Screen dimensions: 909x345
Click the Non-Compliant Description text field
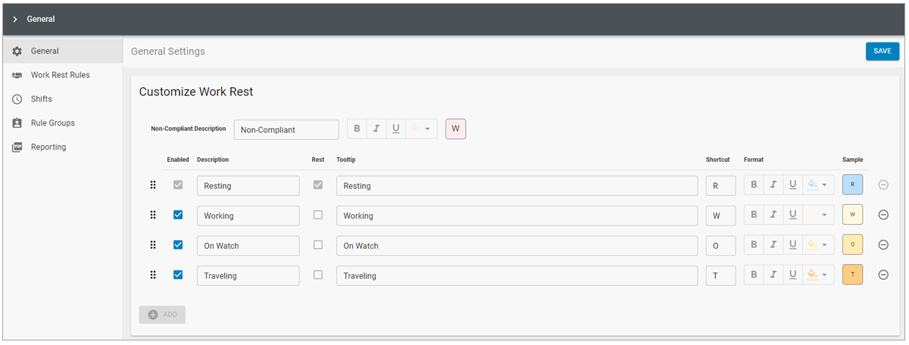[x=286, y=130]
